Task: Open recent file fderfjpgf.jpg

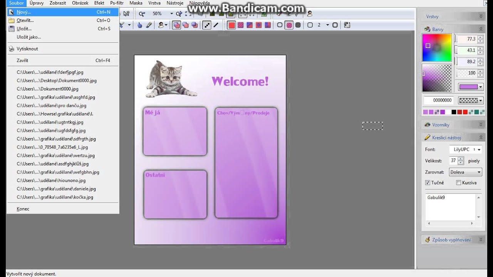Action: [x=63, y=72]
